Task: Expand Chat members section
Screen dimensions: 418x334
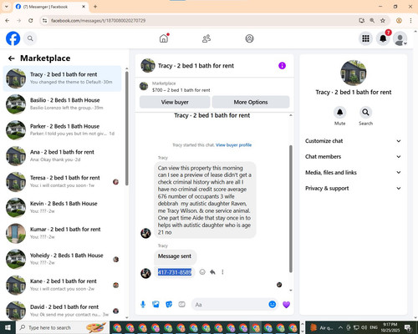Action: [353, 156]
